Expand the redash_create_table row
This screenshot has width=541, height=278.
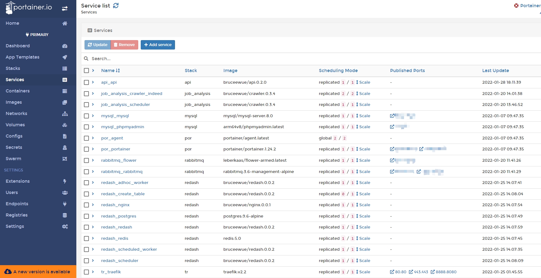[93, 194]
